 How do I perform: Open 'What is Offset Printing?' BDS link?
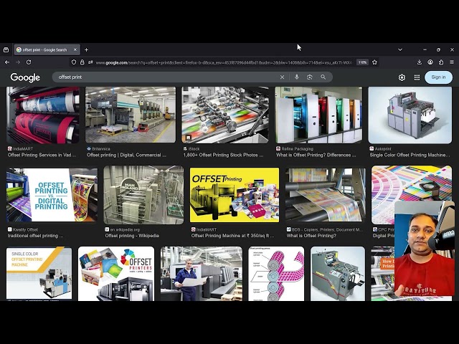pyautogui.click(x=311, y=236)
